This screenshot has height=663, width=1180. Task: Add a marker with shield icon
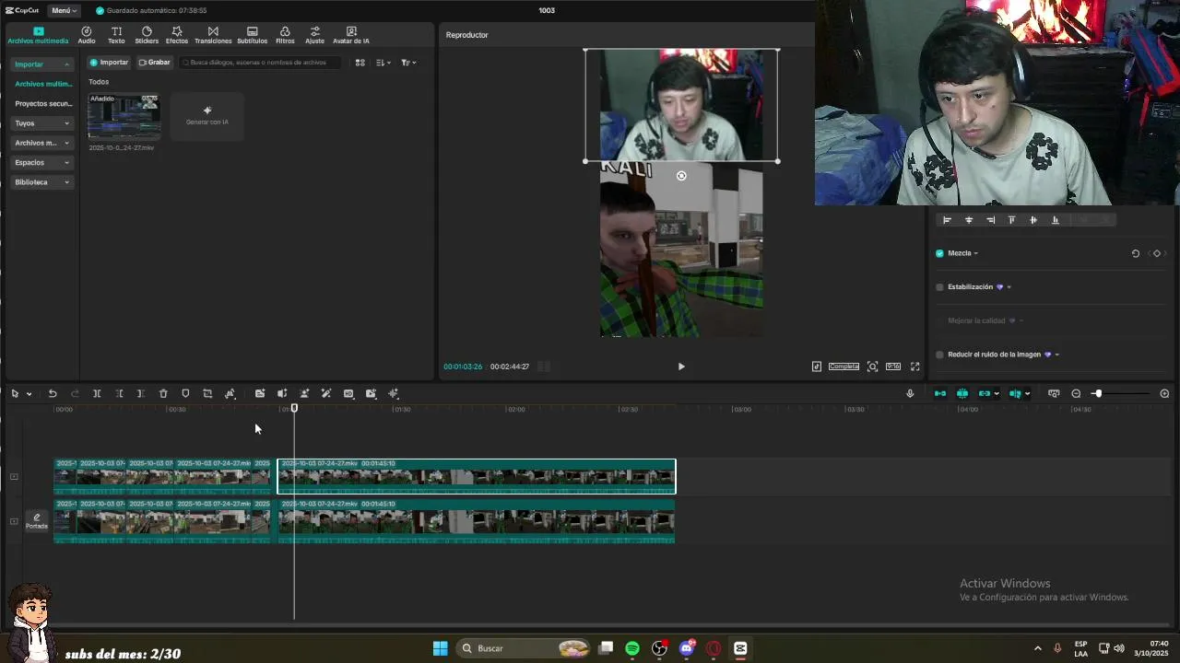click(x=185, y=394)
